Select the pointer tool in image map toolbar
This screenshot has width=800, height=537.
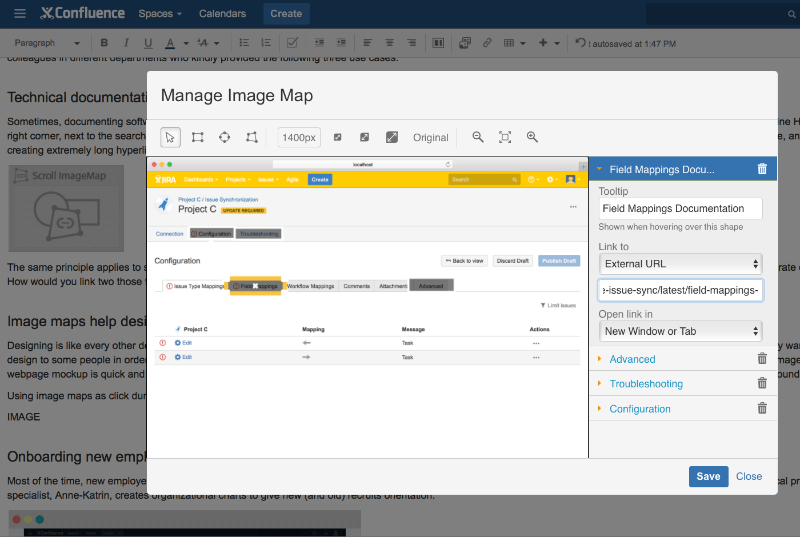(170, 137)
